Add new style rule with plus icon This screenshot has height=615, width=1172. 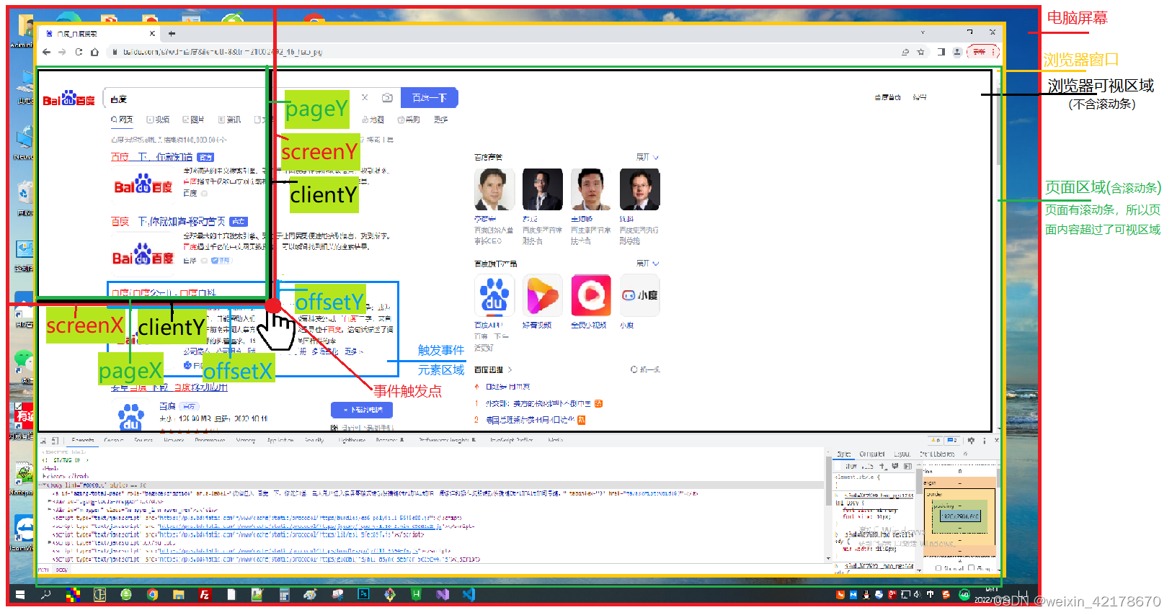pyautogui.click(x=882, y=467)
